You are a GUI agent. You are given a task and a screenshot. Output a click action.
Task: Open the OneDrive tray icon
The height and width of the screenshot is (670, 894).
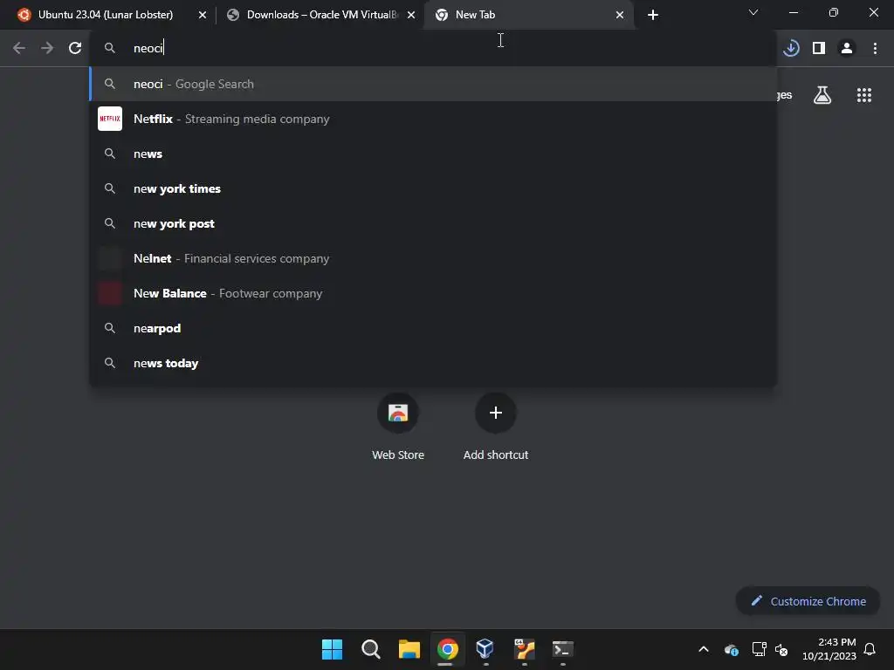[x=732, y=649]
